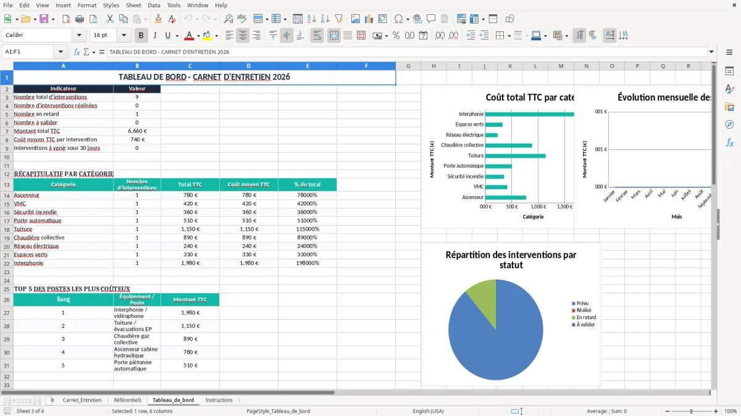
Task: Click Increase Indent icon
Action: click(471, 36)
